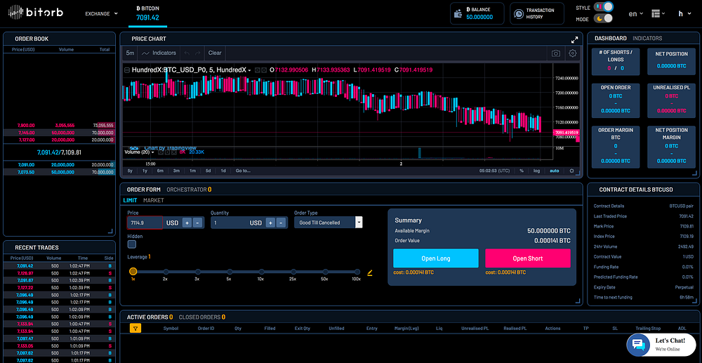The height and width of the screenshot is (363, 702).
Task: Select the Active Orders tab
Action: (x=150, y=317)
